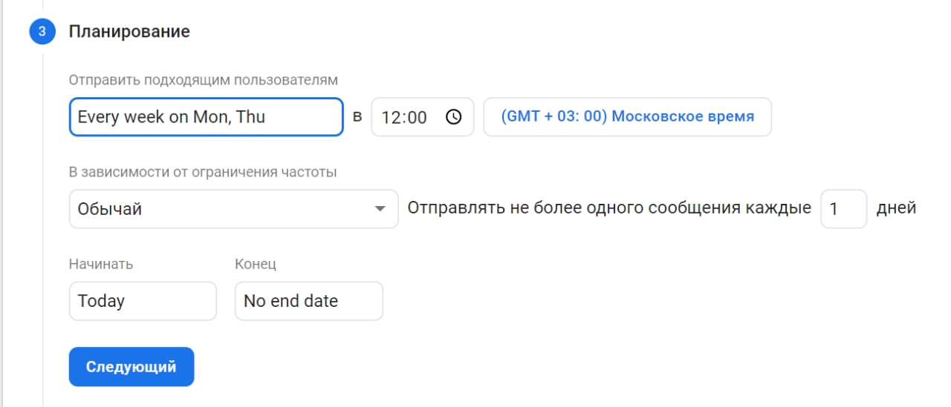Open the Every week on Mon, Thu schedule field
This screenshot has width=951, height=407.
(x=207, y=117)
